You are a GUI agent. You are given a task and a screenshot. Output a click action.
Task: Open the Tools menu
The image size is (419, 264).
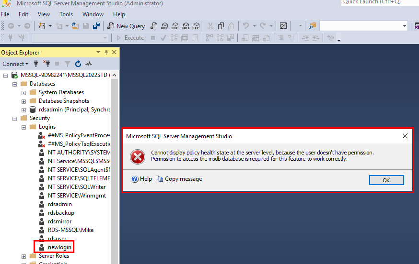tap(66, 14)
